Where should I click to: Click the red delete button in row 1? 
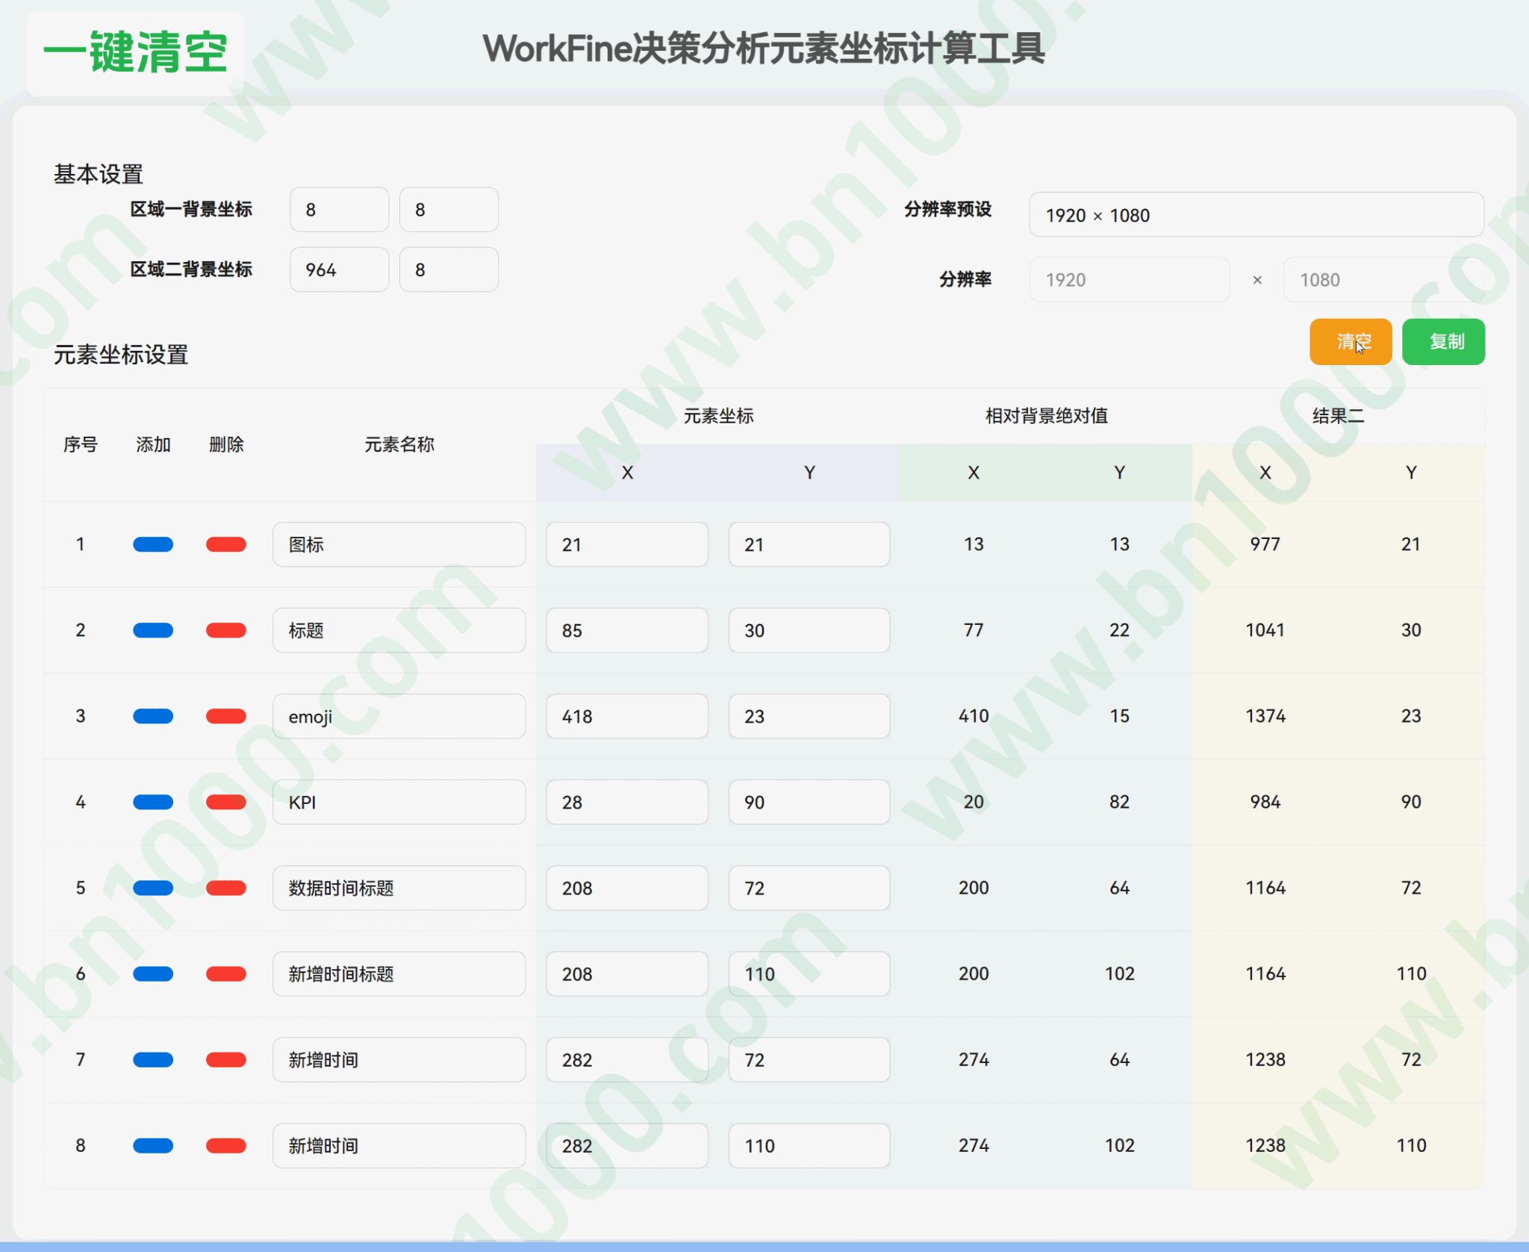[x=226, y=544]
